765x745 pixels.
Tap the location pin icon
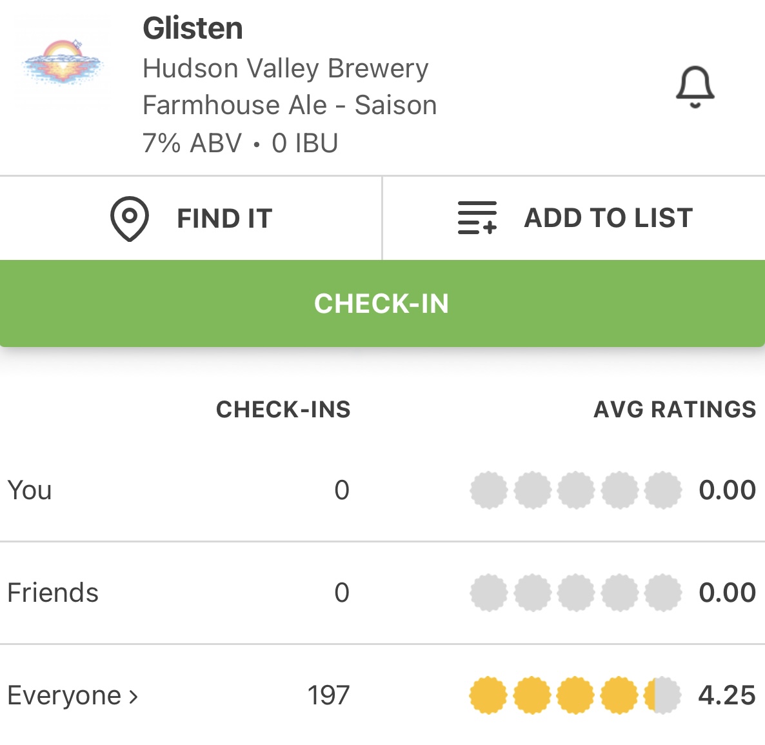[129, 219]
